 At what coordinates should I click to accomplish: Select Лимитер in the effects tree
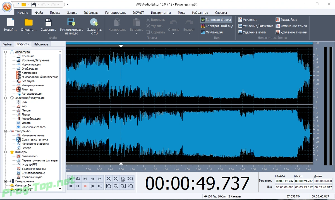(27, 89)
